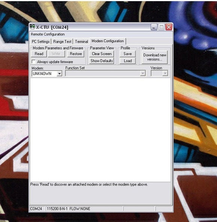The width and height of the screenshot is (217, 222).
Task: Save the current profile
Action: [x=128, y=54]
